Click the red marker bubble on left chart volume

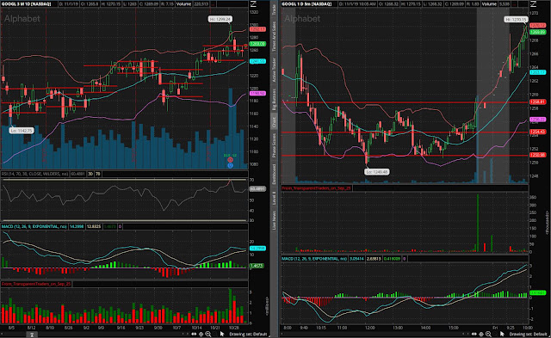point(230,160)
